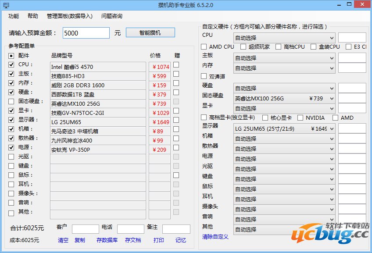Click the 客户 customer name field

point(86,228)
